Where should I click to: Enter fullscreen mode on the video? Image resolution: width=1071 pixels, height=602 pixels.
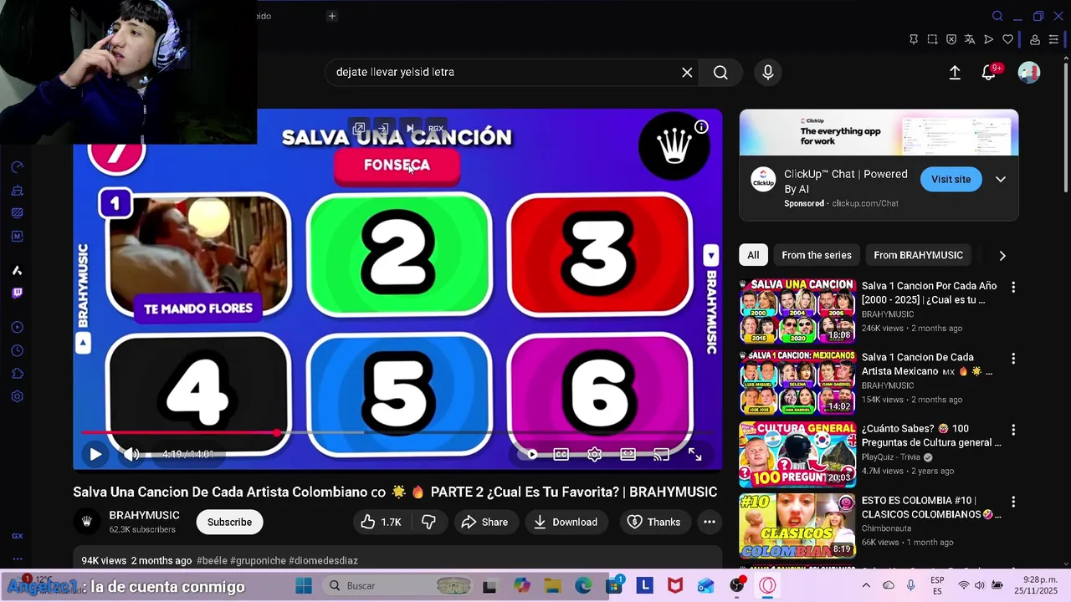[694, 454]
